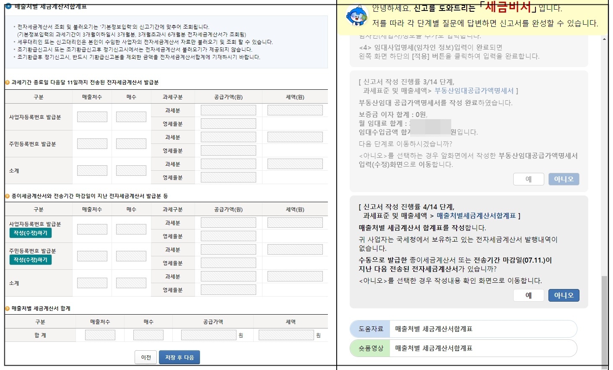This screenshot has width=613, height=370.
Task: Select 세액 field for electronic 사업자등록번호 발급분
Action: pyautogui.click(x=295, y=110)
